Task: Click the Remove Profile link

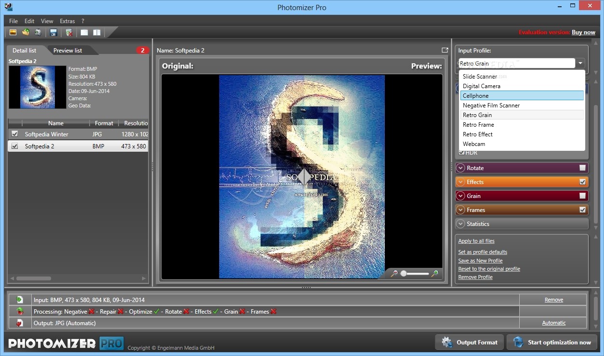Action: coord(475,277)
